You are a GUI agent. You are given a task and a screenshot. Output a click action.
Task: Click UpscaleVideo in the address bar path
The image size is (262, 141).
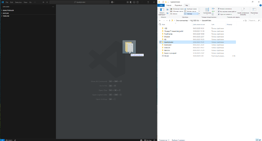[x=206, y=20]
